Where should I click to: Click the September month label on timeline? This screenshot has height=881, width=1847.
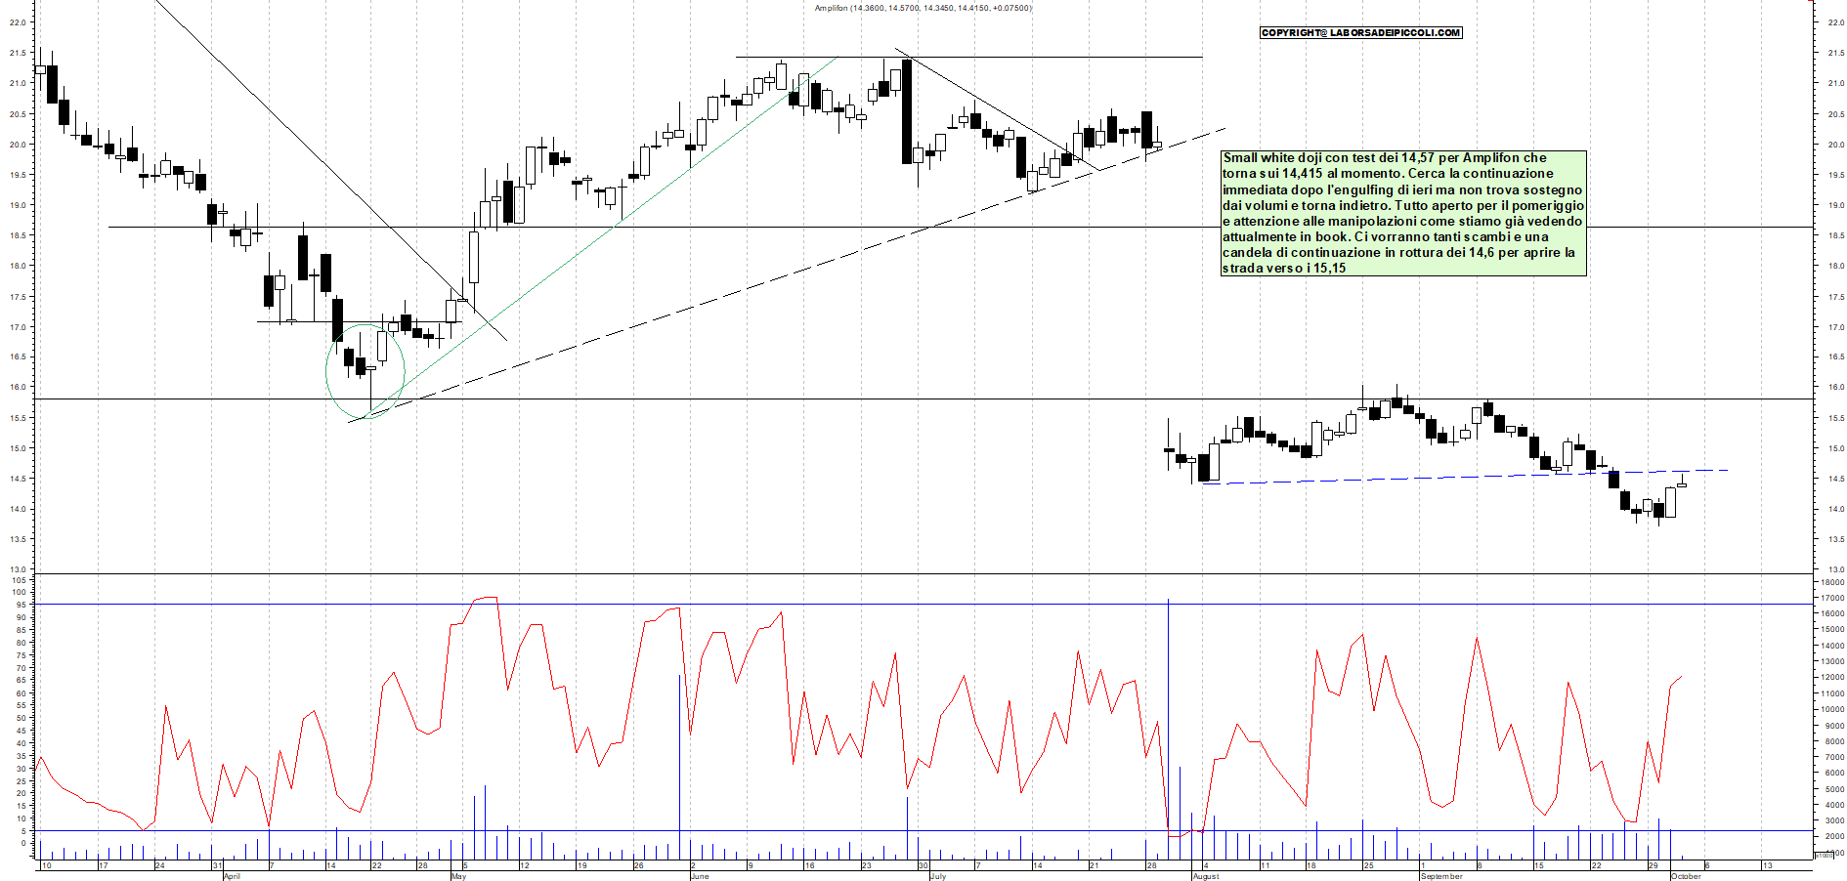1441,876
